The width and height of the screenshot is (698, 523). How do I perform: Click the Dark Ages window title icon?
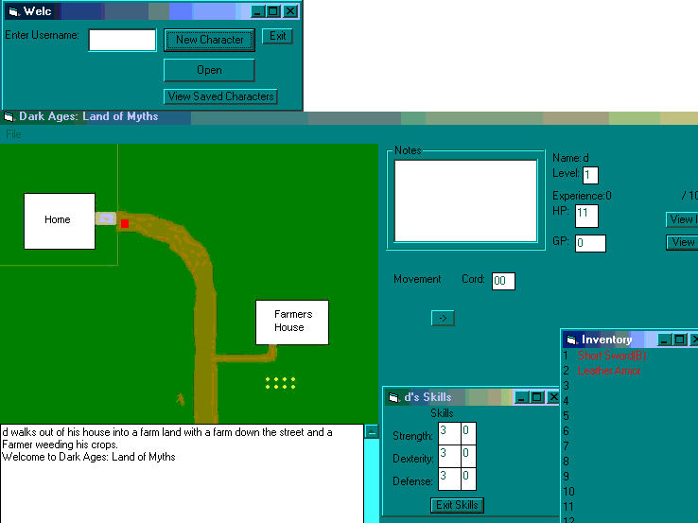click(9, 117)
